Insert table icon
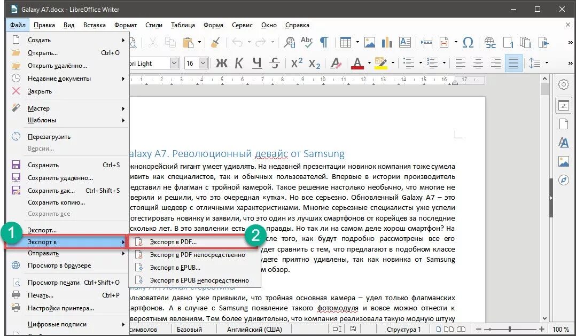Viewport: 576px width, 336px height. [x=346, y=42]
